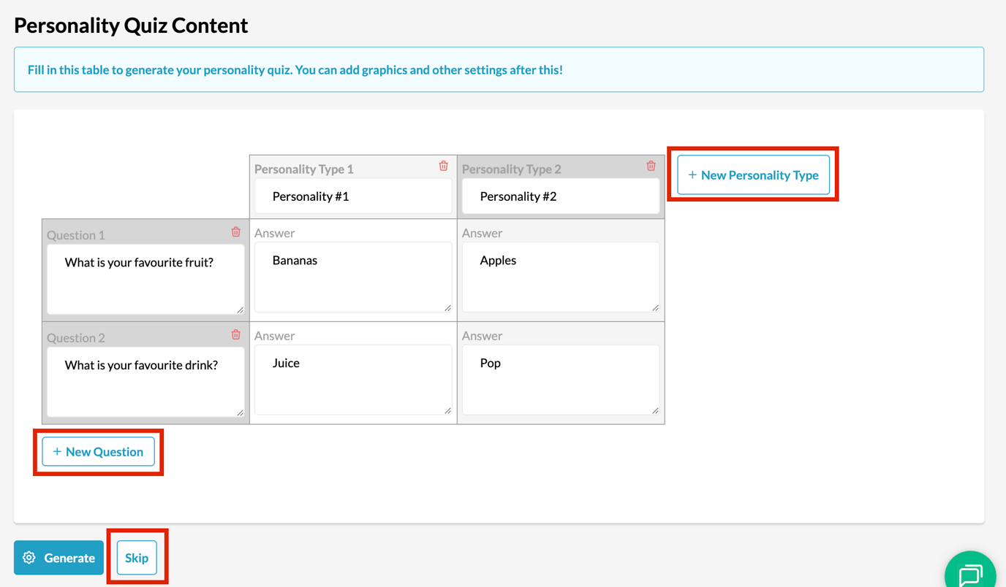The height and width of the screenshot is (587, 1006).
Task: Click the gear icon on Generate button
Action: coord(29,558)
